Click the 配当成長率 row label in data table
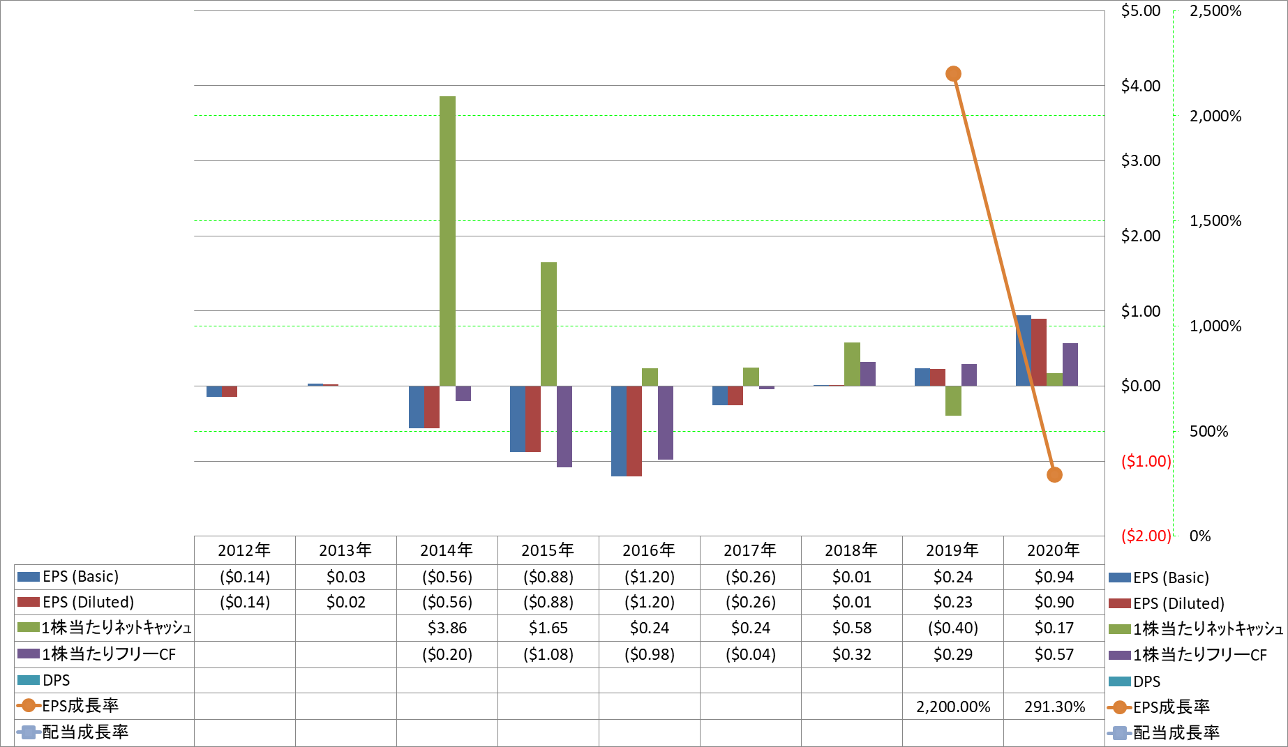The width and height of the screenshot is (1288, 747). tap(85, 732)
